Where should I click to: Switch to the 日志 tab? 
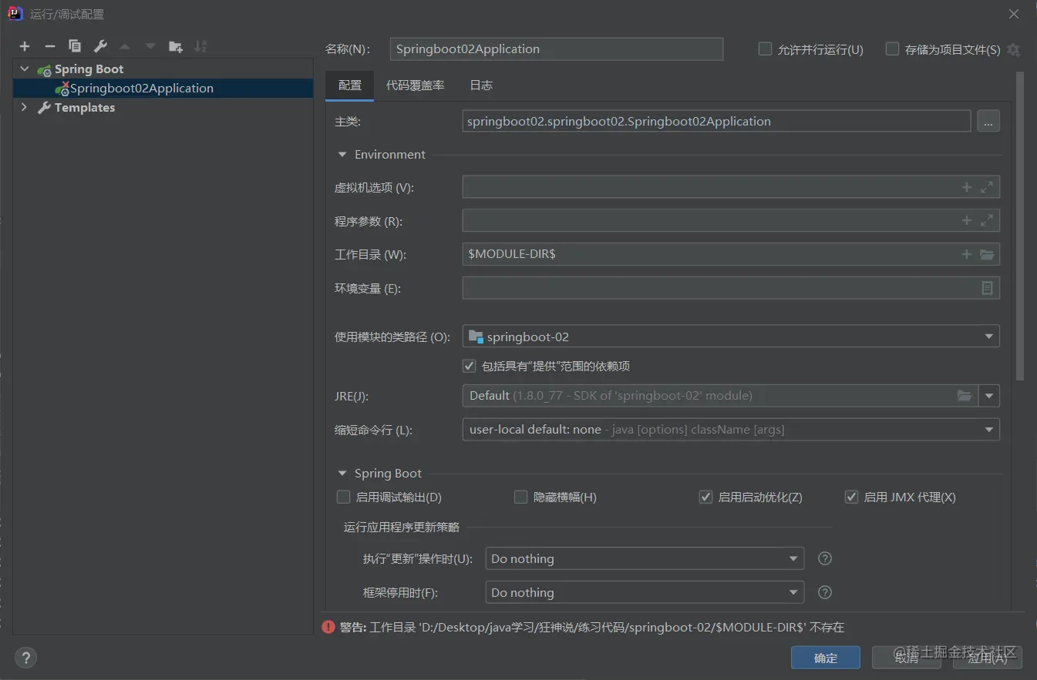point(481,85)
